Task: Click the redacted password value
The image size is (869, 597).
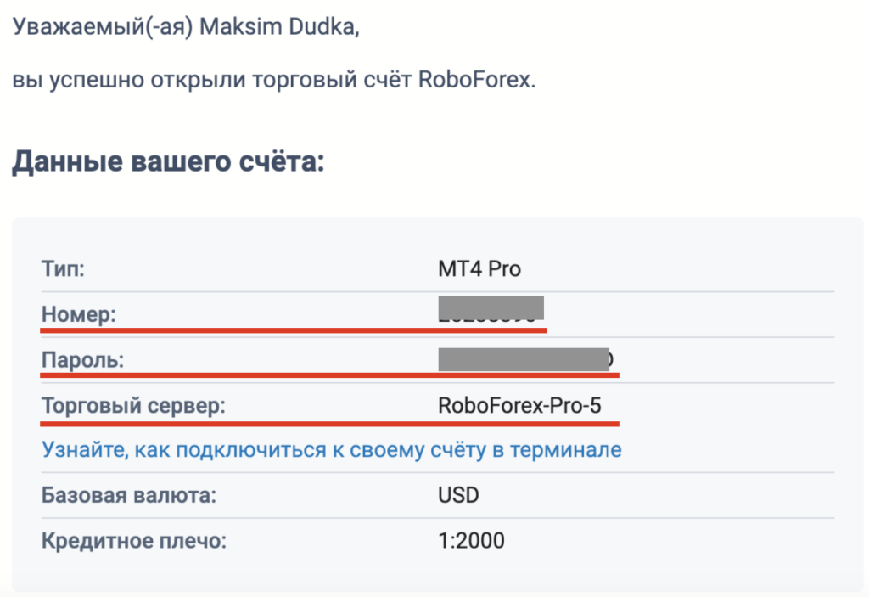Action: pyautogui.click(x=524, y=359)
